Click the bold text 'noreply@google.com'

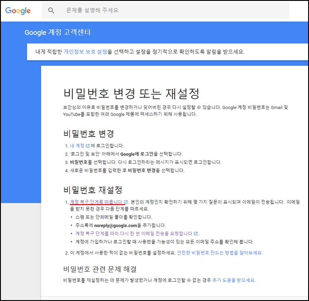(116, 225)
